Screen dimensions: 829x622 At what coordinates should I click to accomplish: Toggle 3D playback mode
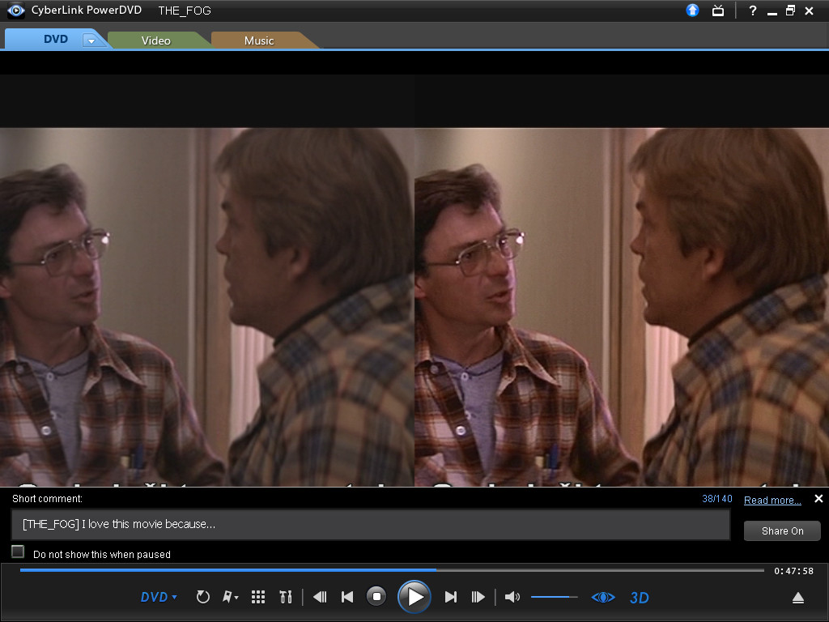coord(640,598)
